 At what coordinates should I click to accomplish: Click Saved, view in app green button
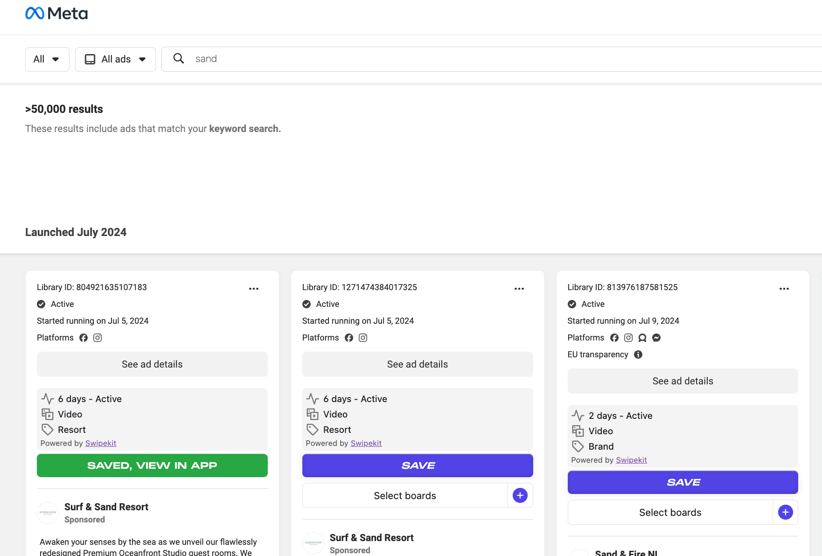coord(152,465)
